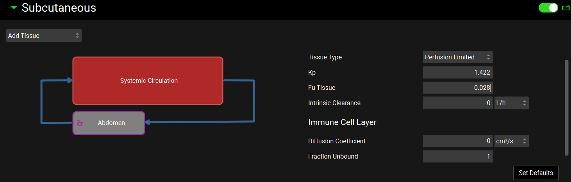Change the Diffusion Coefficient cm²/s unit
The height and width of the screenshot is (182, 571).
511,141
